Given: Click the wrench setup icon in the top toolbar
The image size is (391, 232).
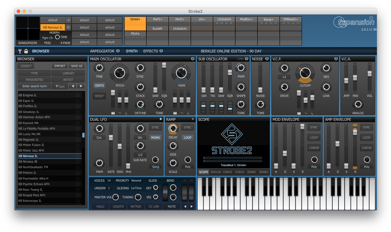Looking at the screenshot, I should [x=20, y=51].
